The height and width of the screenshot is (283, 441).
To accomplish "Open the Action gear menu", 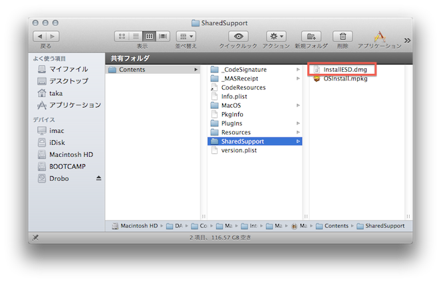I will pyautogui.click(x=276, y=37).
